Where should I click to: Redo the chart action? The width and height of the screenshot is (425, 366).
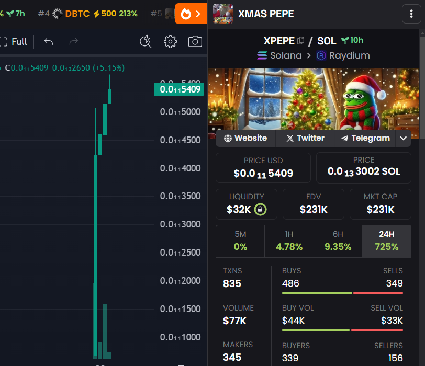(73, 42)
